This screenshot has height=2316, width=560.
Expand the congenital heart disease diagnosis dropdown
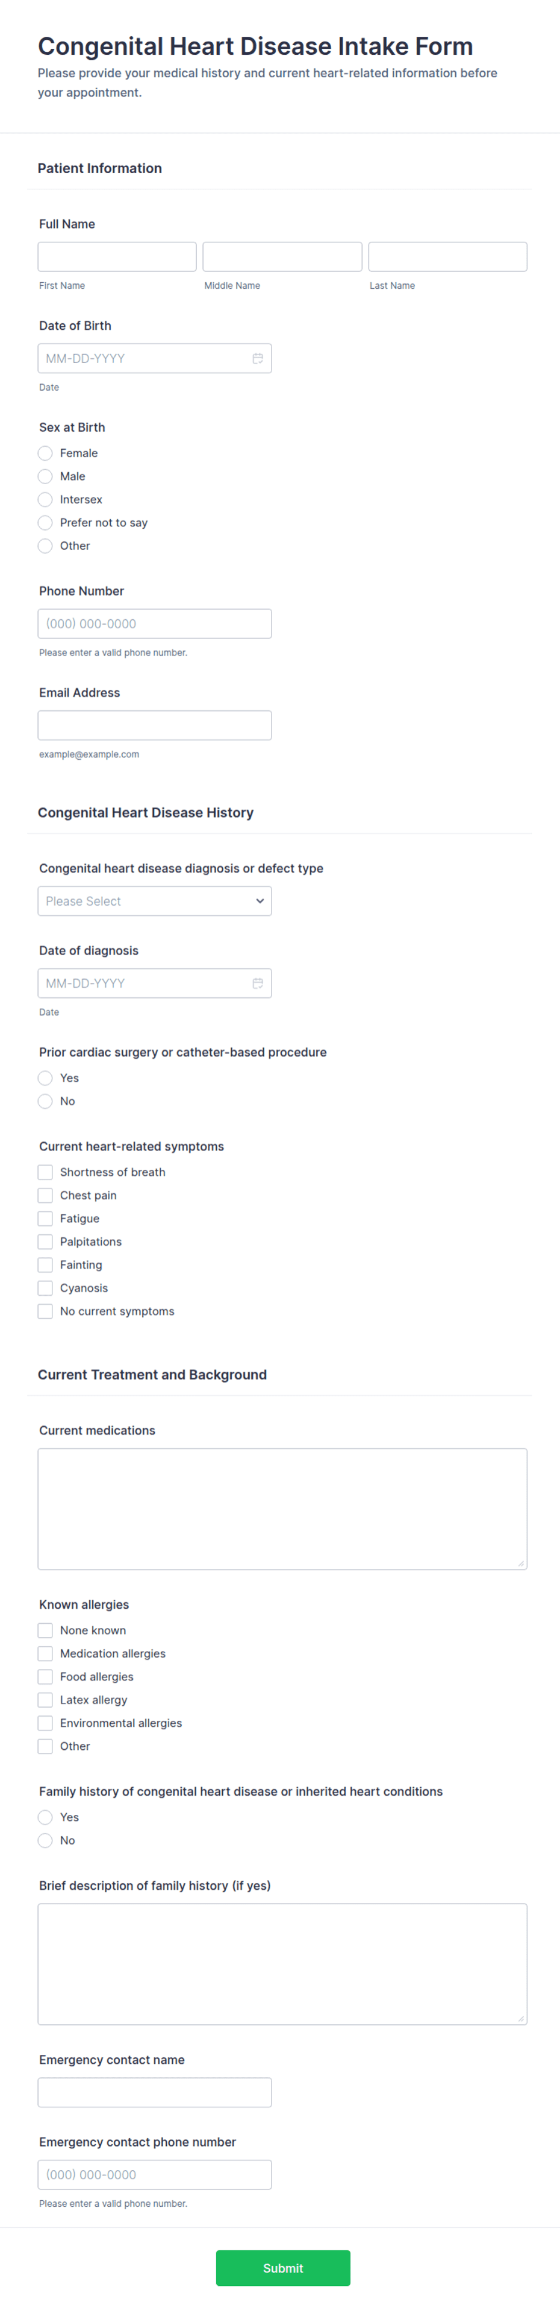coord(154,900)
